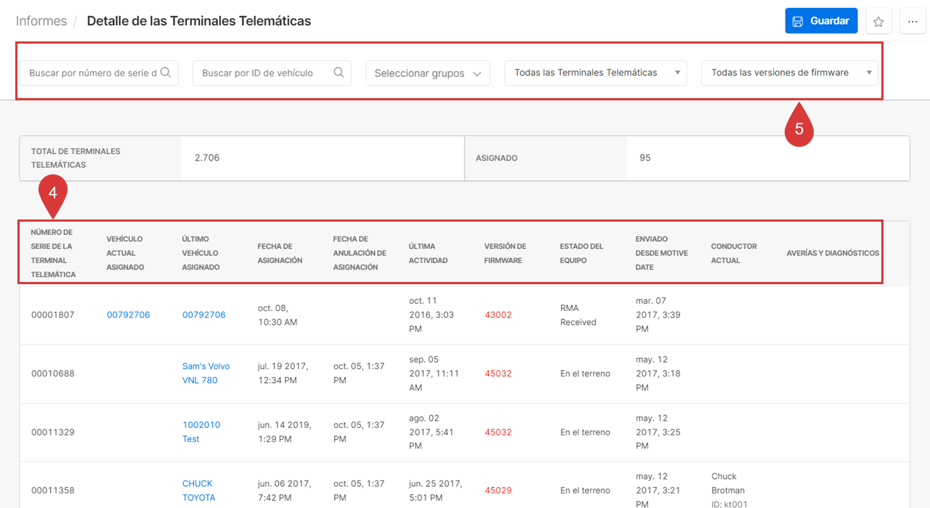Click En el terreno status in row 00010688
This screenshot has height=508, width=930.
coord(585,374)
